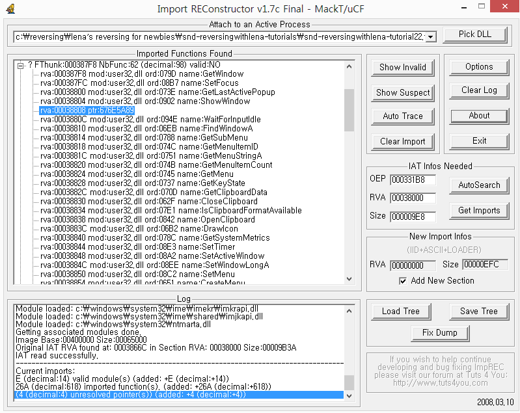Click the New Import Infos Size field
The image size is (520, 413).
[485, 264]
